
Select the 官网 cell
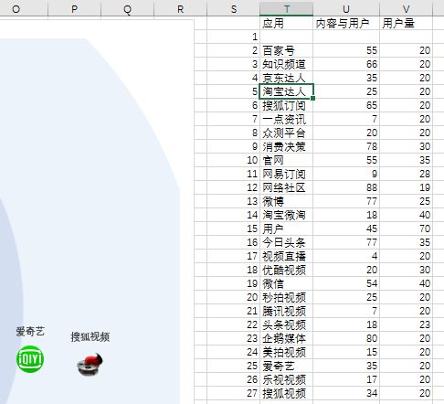click(287, 160)
